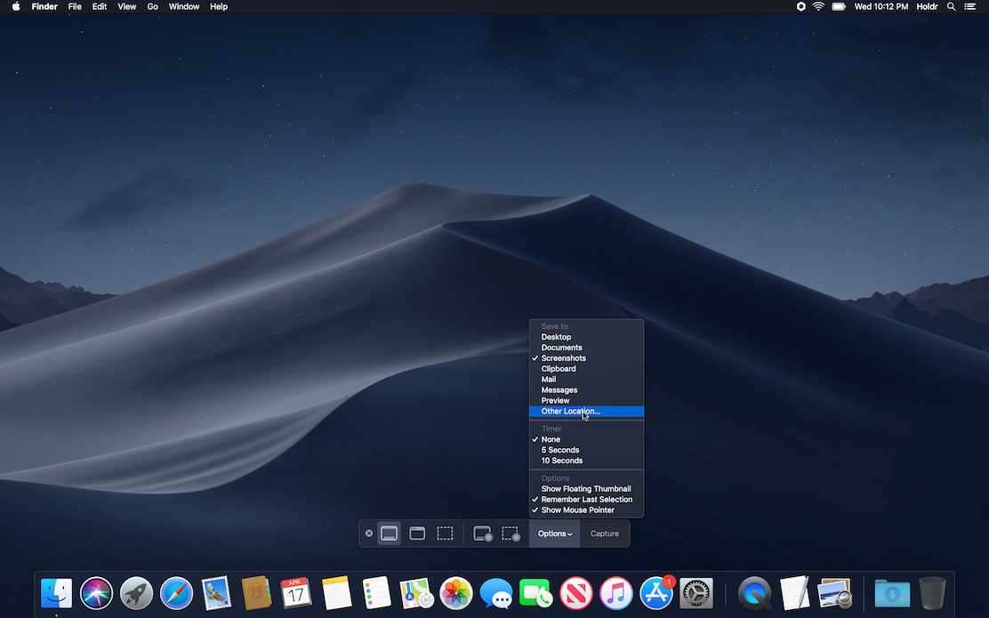Open Notes yellow pad icon in Dock
This screenshot has height=618, width=989.
336,593
